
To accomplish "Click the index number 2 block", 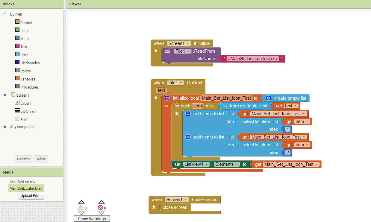I will pos(288,153).
